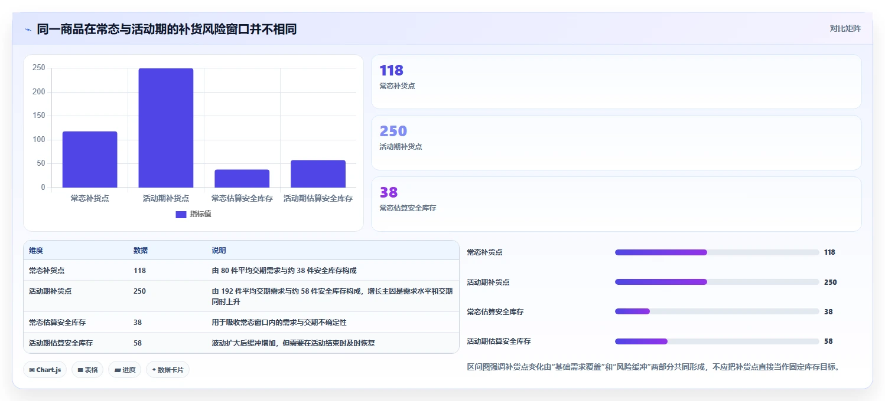Click the 250 y-axis tick label
The height and width of the screenshot is (401, 885).
(x=39, y=68)
